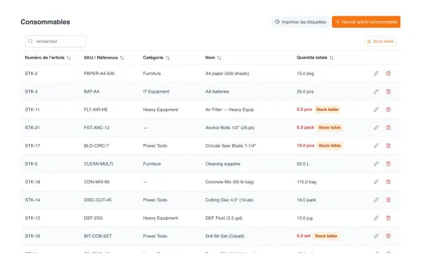Click Stock faible badge on Anchor Bolts row

(x=330, y=128)
